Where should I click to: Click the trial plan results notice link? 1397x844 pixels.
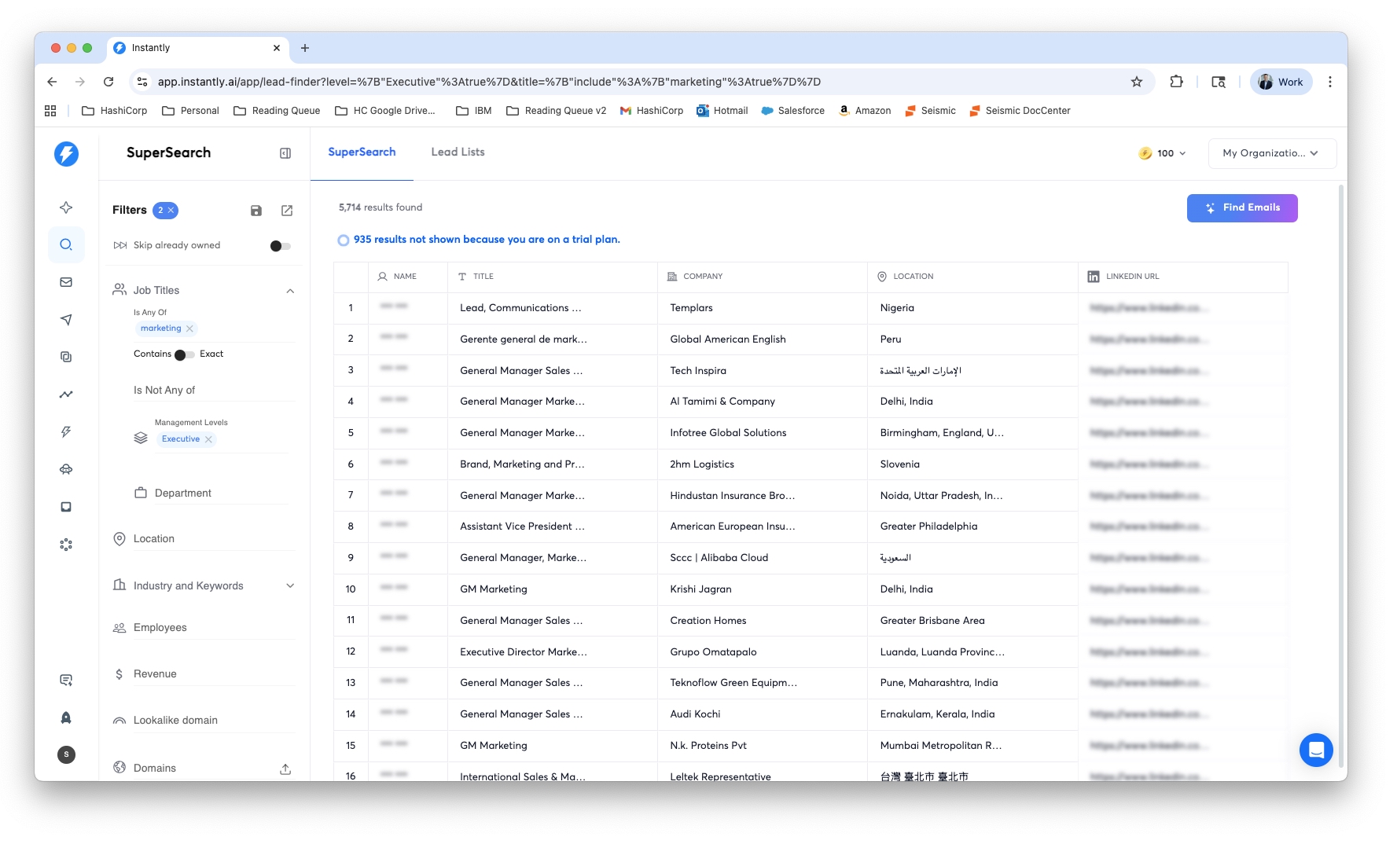(487, 240)
